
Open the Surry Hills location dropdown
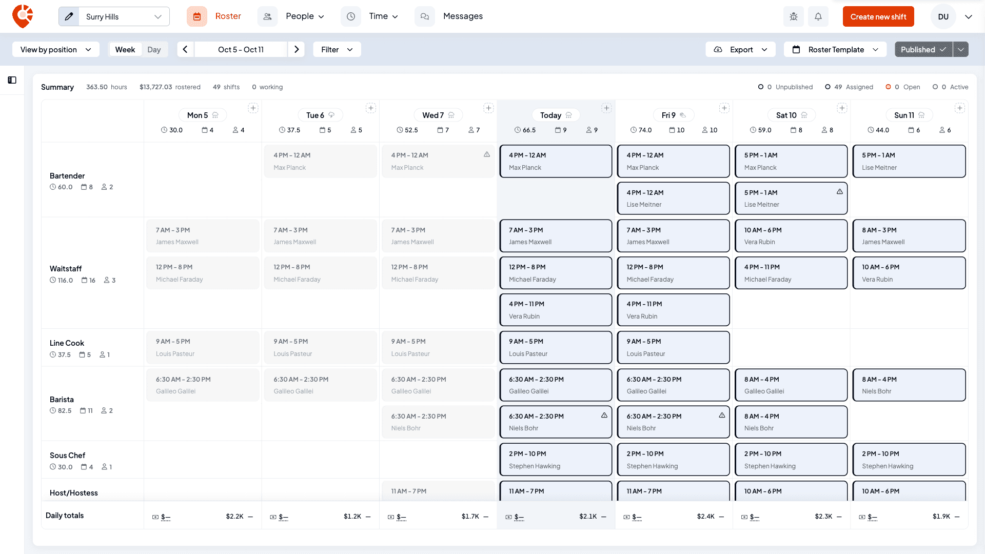click(x=124, y=16)
